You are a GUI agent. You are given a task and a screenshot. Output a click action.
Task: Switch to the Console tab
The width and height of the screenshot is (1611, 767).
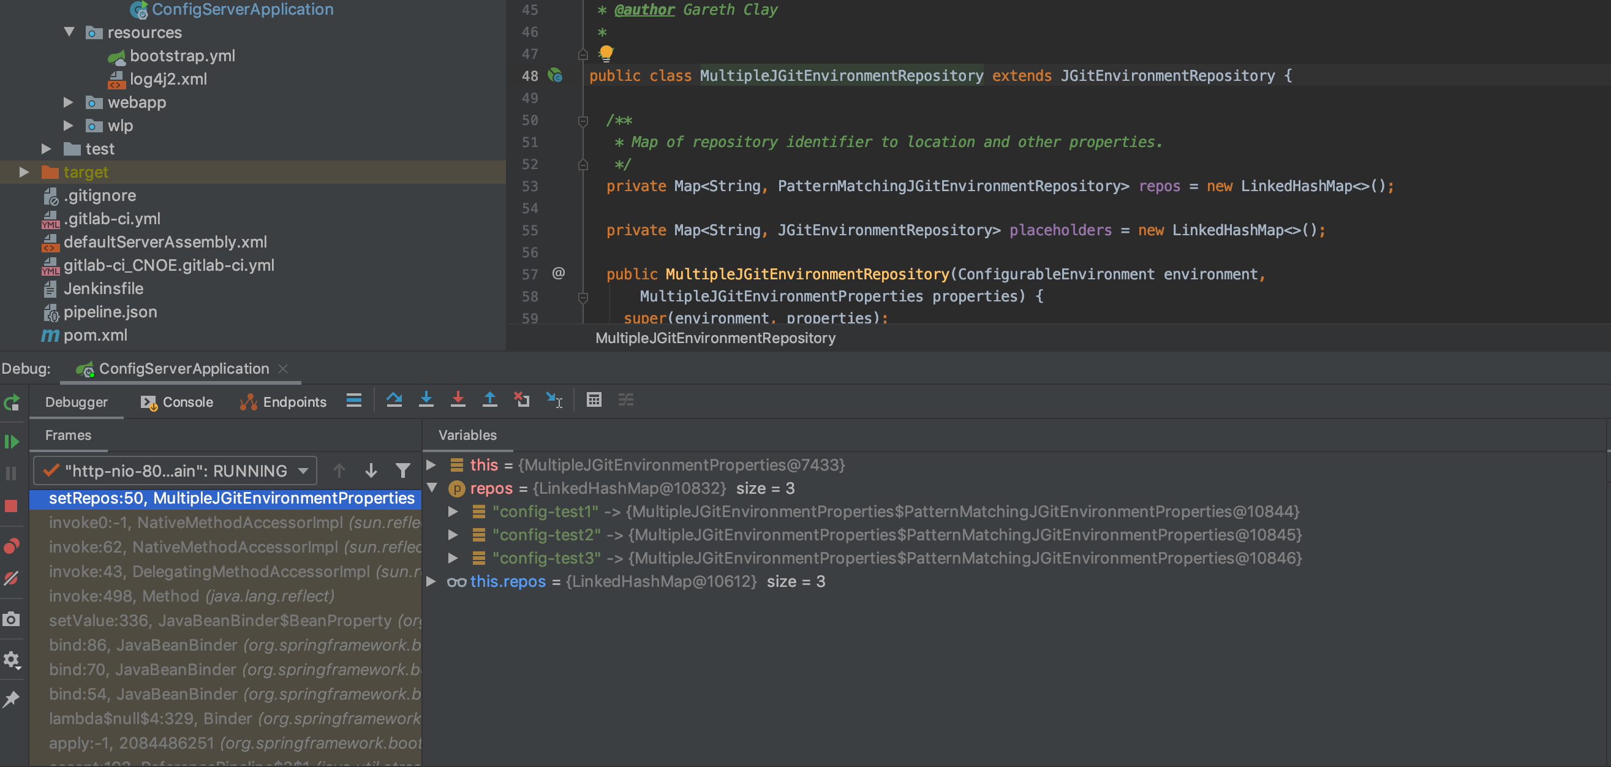click(x=177, y=402)
